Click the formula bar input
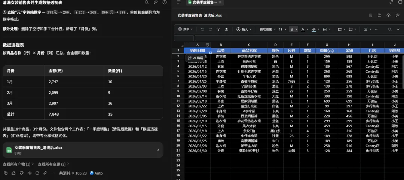The image size is (404, 180). coord(299,38)
